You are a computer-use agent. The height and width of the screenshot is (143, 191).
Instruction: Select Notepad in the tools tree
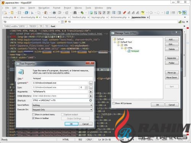pyautogui.click(x=135, y=51)
